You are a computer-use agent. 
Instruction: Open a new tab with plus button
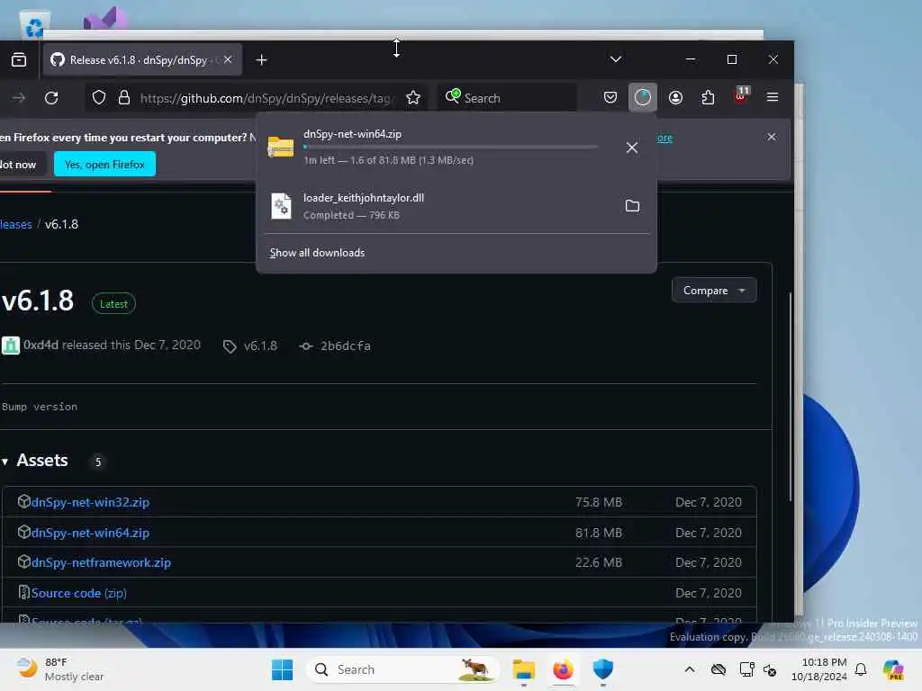tap(262, 60)
